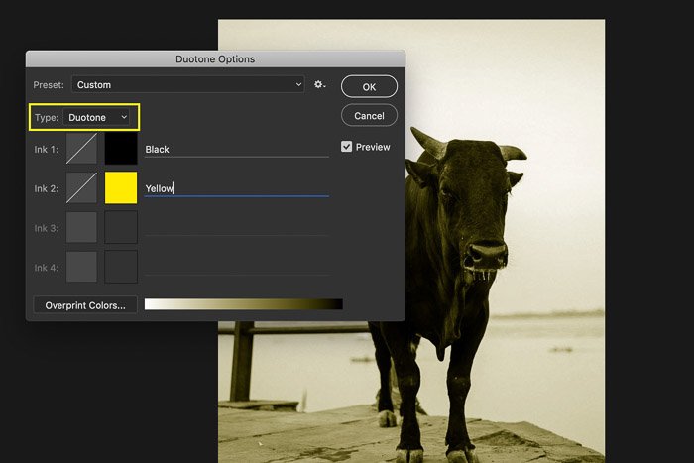Open preset options gear menu
Screen dimensions: 694x463
coord(319,85)
